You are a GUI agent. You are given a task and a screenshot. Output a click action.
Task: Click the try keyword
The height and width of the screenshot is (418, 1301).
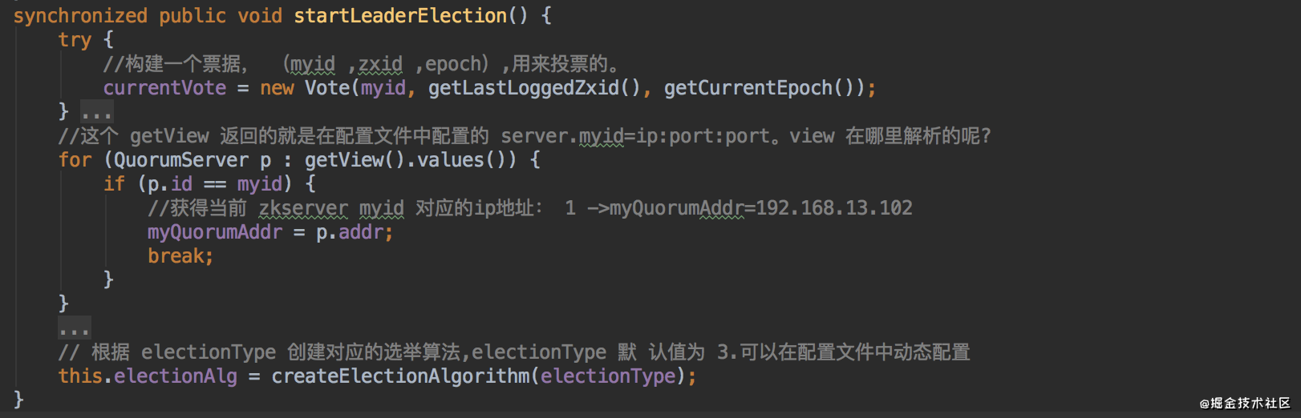[x=75, y=40]
